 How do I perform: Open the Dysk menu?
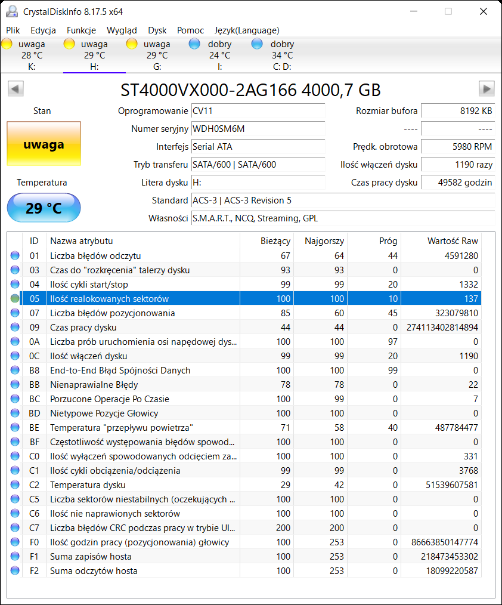(157, 30)
